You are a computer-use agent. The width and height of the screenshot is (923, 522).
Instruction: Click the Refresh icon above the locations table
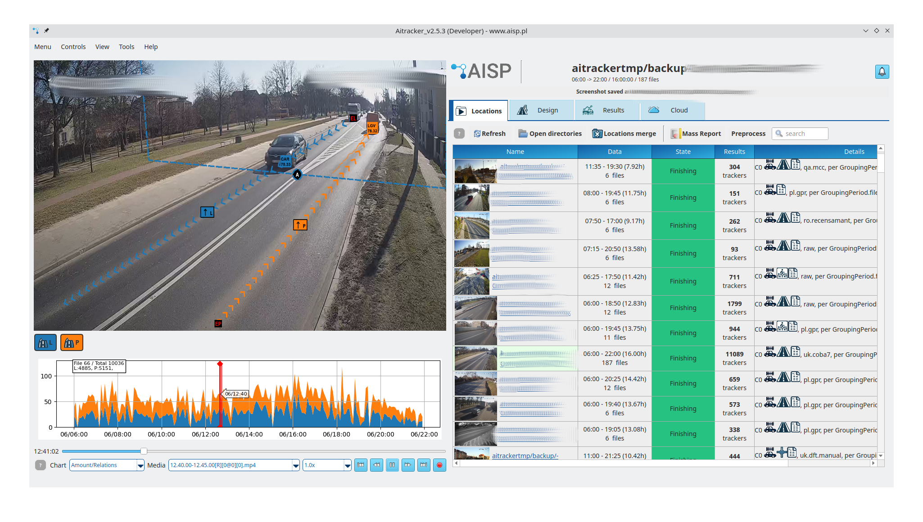pos(477,133)
